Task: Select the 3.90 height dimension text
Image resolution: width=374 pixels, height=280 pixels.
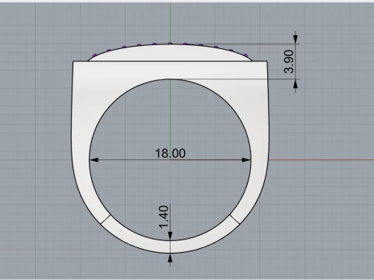Action: pyautogui.click(x=289, y=61)
